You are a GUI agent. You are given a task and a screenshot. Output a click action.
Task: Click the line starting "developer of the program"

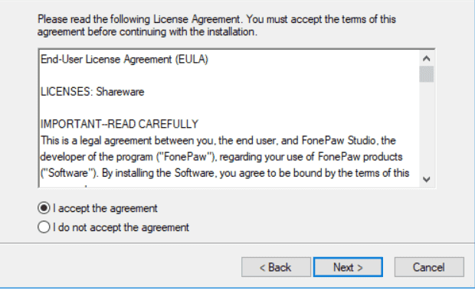point(221,157)
